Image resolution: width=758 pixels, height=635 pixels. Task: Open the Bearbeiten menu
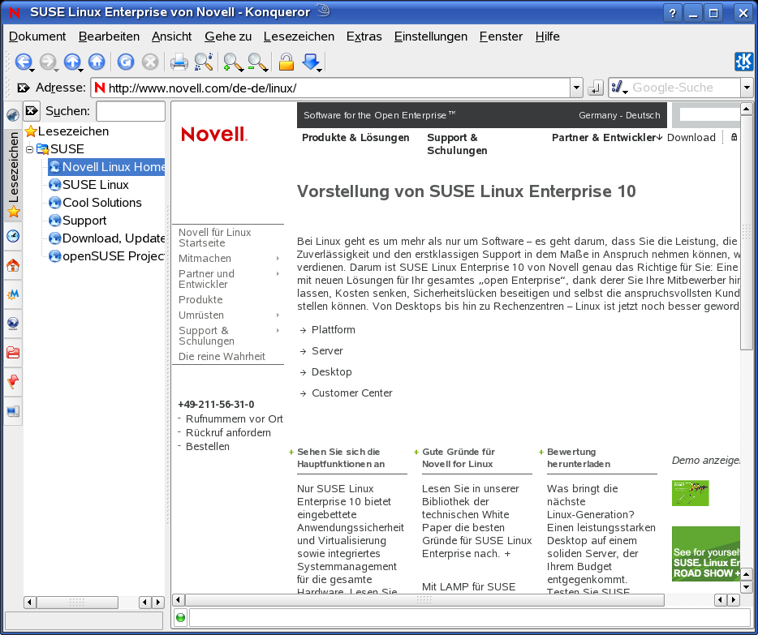tap(109, 36)
